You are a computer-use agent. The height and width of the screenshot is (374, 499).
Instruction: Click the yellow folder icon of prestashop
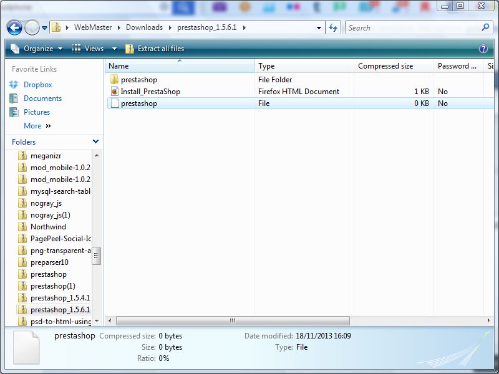coord(115,80)
